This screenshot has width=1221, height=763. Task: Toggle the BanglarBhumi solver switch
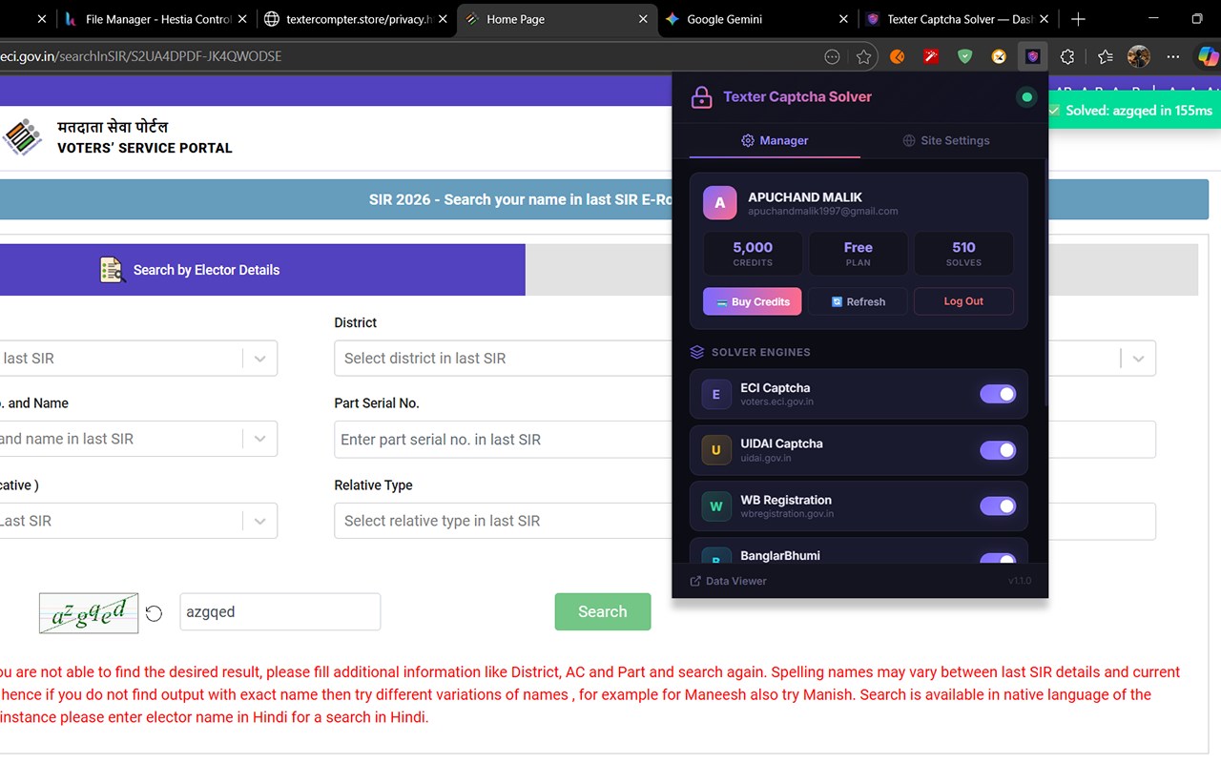click(x=998, y=559)
